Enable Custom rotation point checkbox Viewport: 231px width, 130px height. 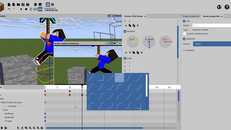[184, 34]
